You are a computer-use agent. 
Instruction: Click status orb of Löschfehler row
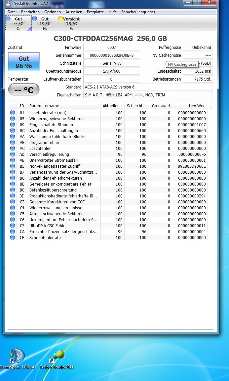click(x=13, y=149)
